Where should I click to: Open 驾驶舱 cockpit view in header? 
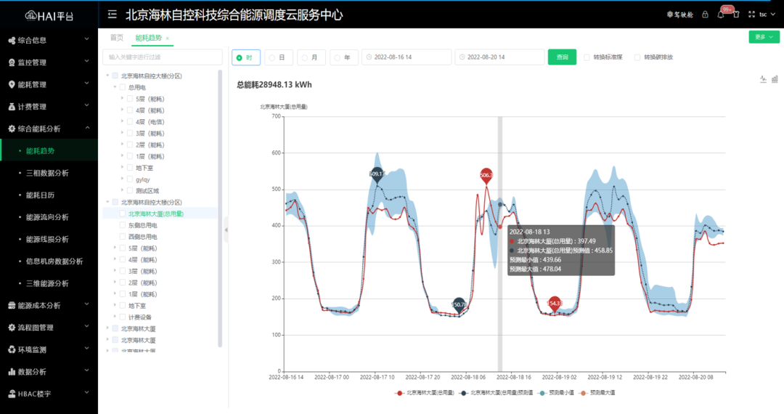click(680, 15)
